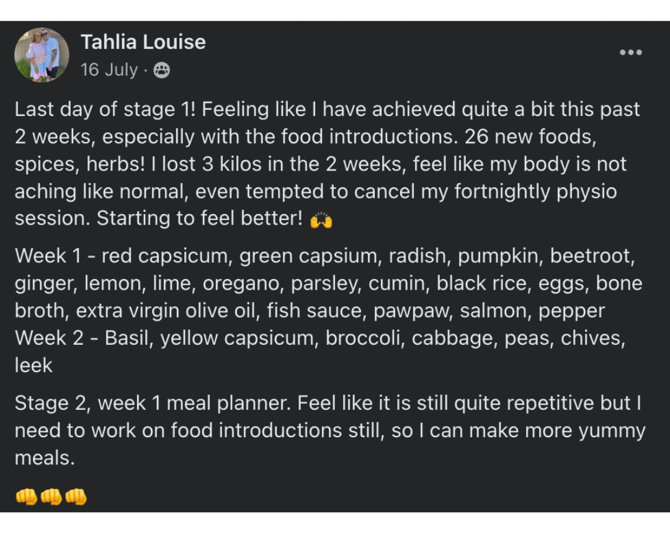670x537 pixels.
Task: Open the post's three-dot options menu
Action: [x=630, y=53]
